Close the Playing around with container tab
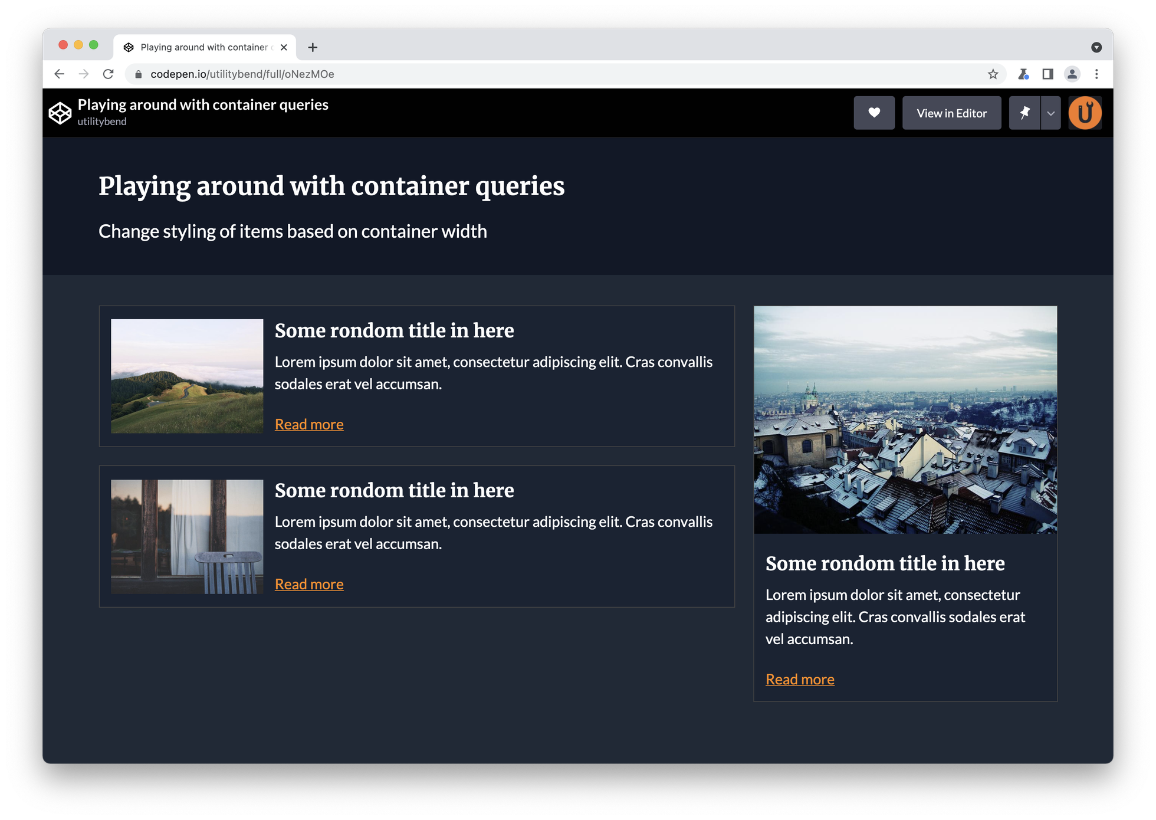This screenshot has height=820, width=1156. (284, 47)
